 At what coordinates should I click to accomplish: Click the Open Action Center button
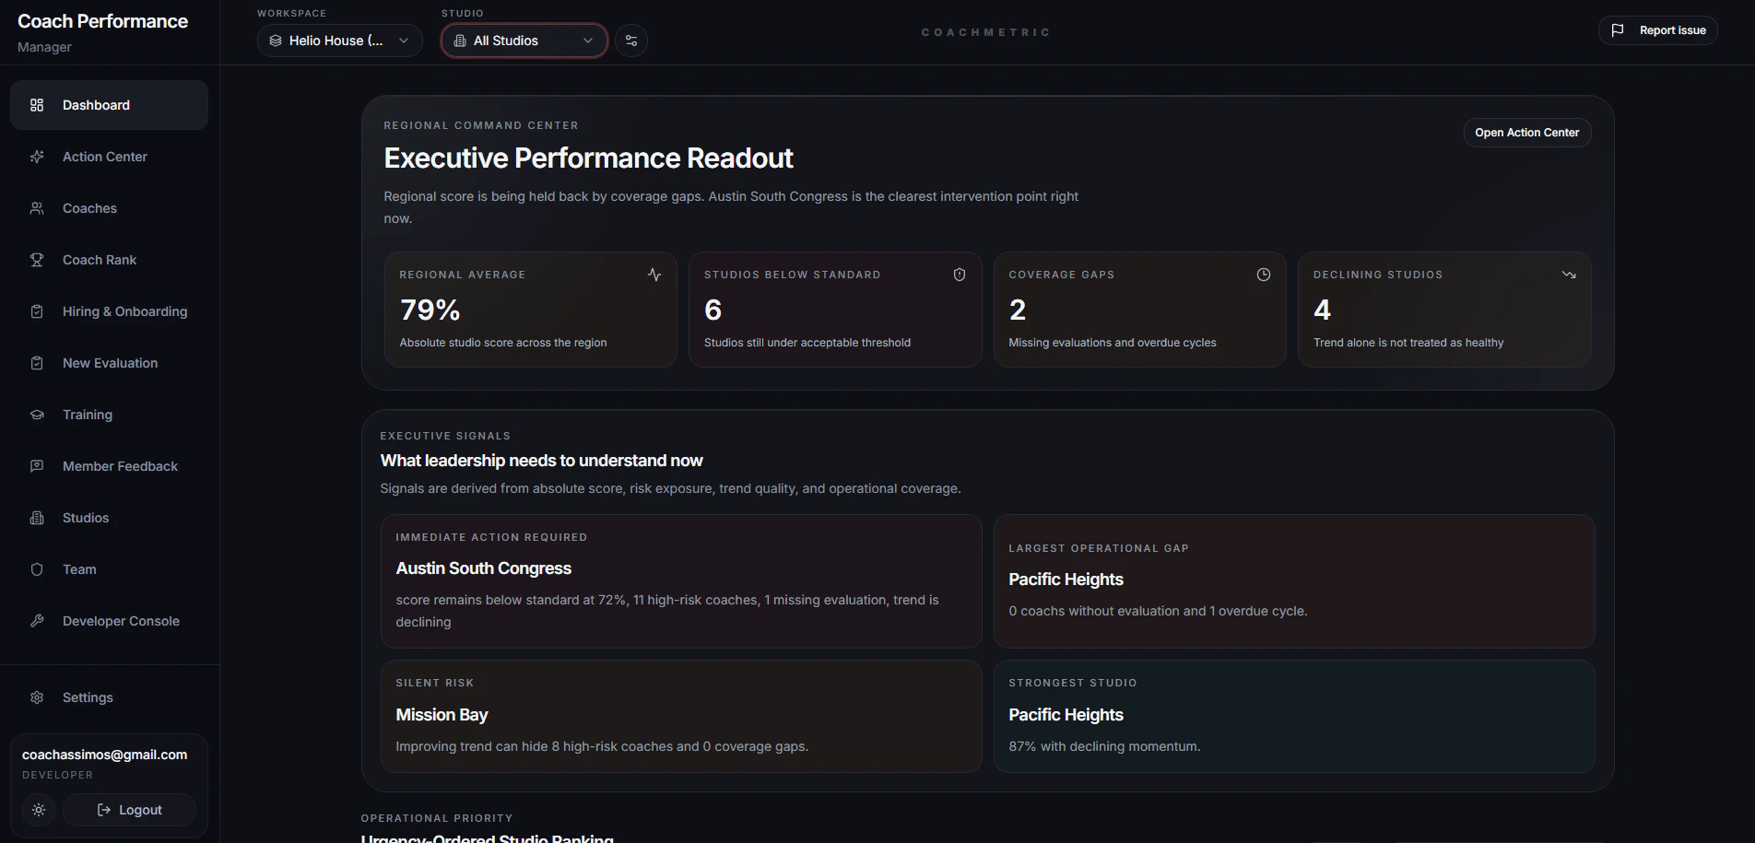pyautogui.click(x=1527, y=133)
